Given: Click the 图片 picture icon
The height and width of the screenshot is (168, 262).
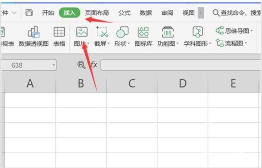Looking at the screenshot, I should [x=82, y=32].
